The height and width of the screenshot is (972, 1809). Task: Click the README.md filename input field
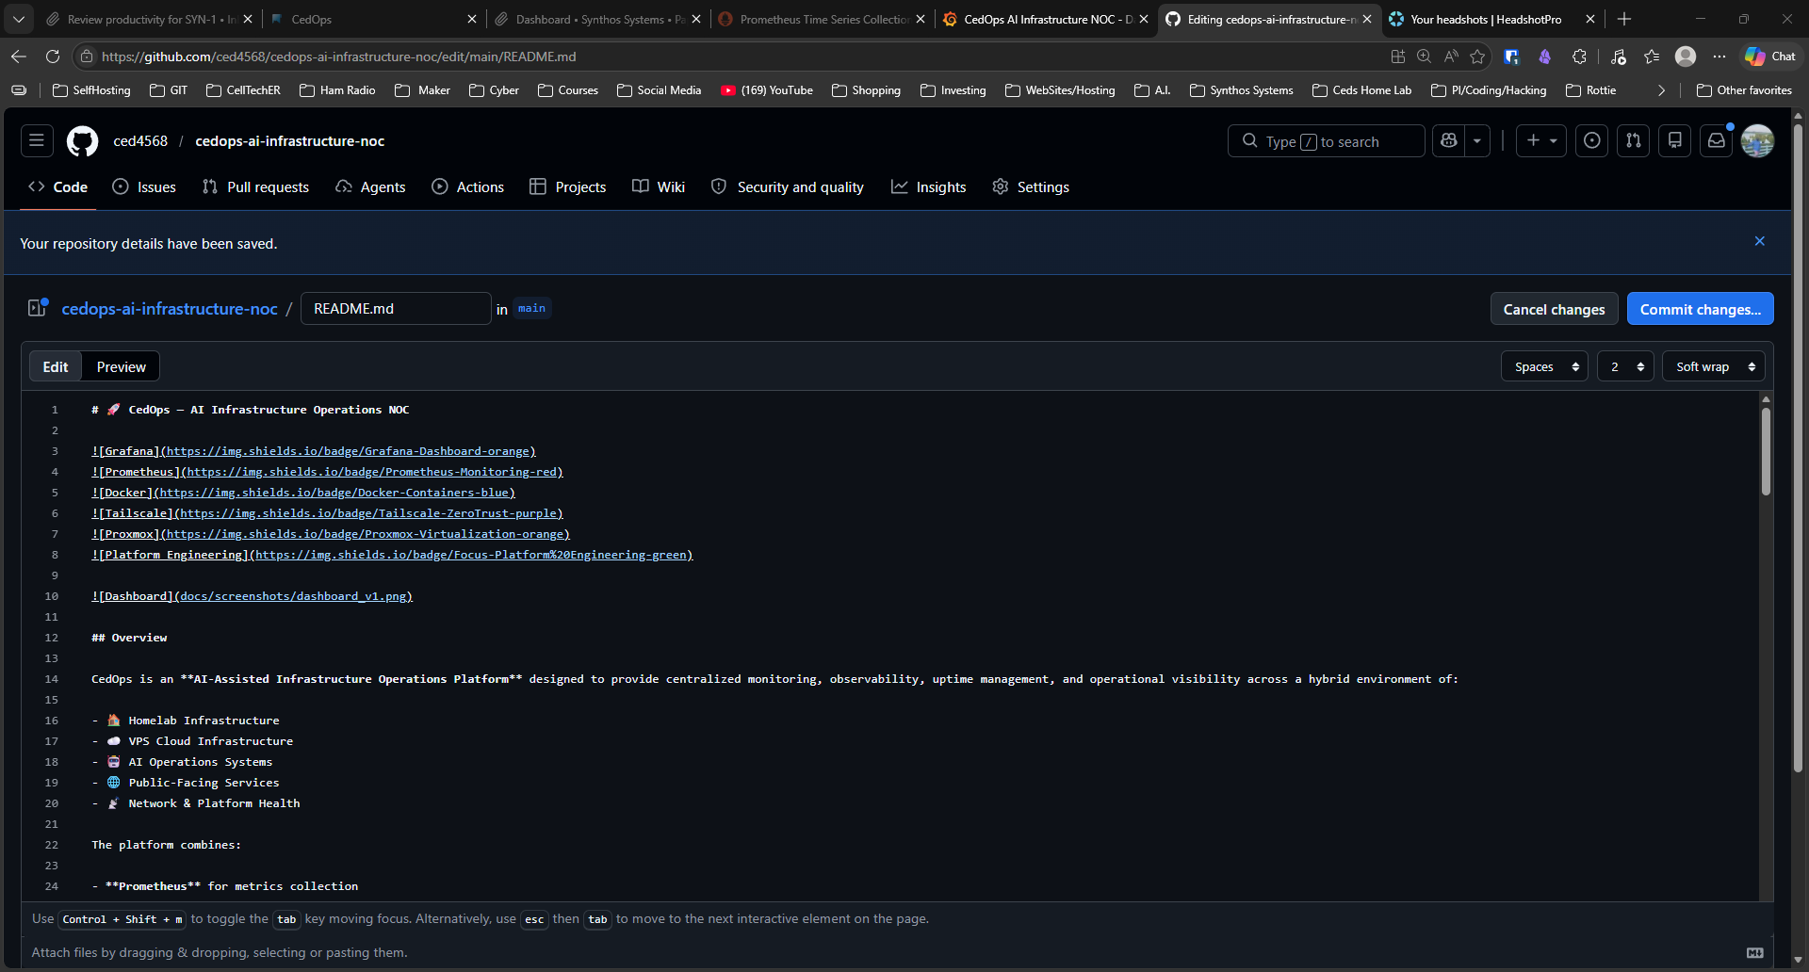(x=396, y=309)
